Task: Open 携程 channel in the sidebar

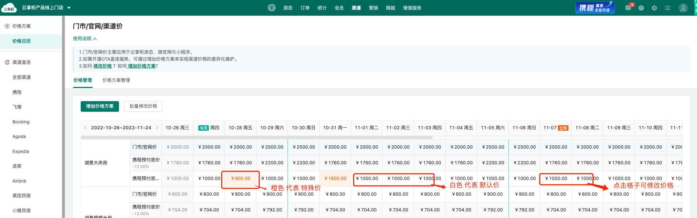Action: click(17, 92)
